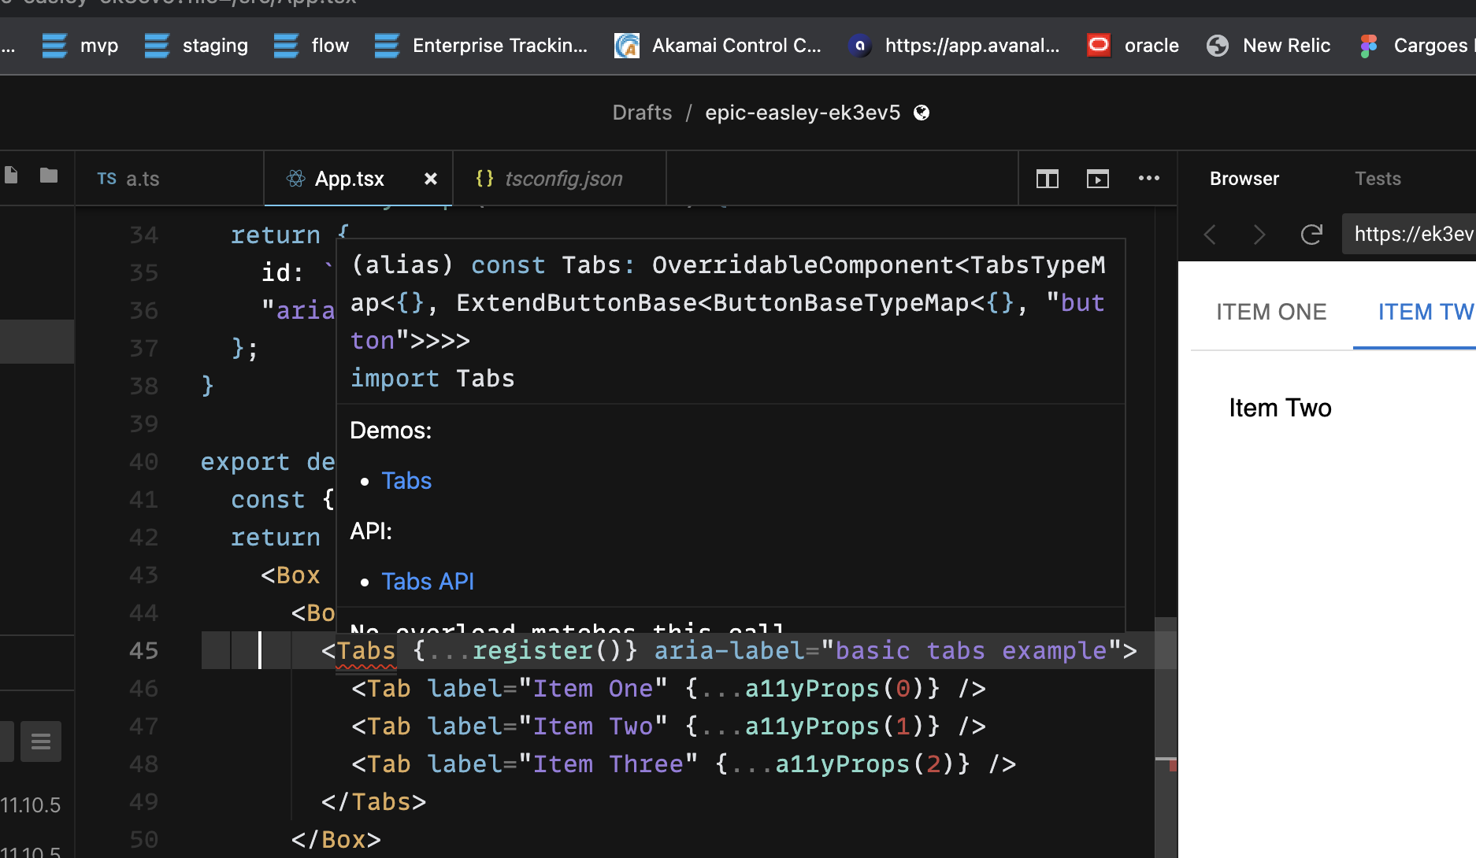Image resolution: width=1476 pixels, height=858 pixels.
Task: Open the Akamai Control Center bookmark
Action: click(x=718, y=46)
